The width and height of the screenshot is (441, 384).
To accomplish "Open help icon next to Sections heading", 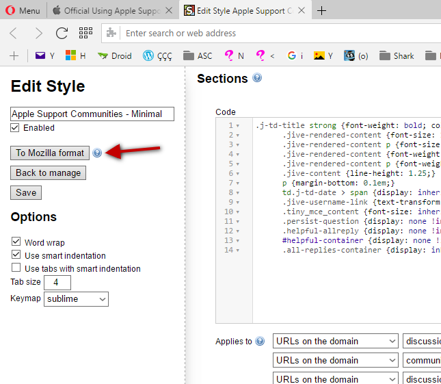I will pyautogui.click(x=257, y=77).
